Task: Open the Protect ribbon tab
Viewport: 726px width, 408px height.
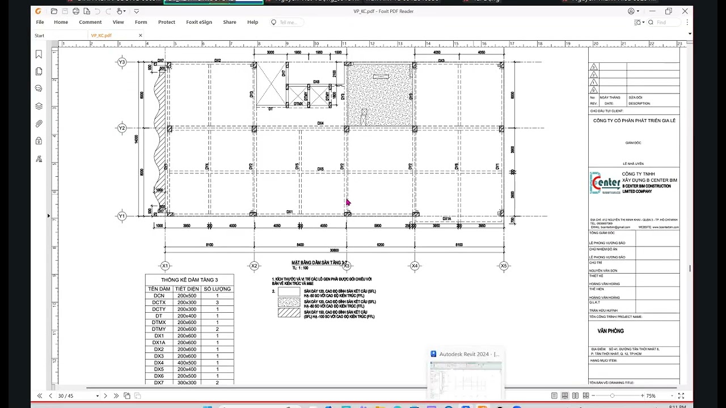Action: [x=166, y=22]
